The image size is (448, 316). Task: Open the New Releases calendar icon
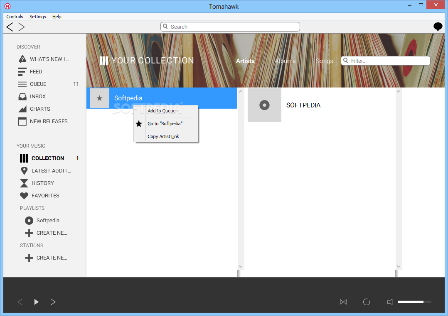click(x=22, y=122)
